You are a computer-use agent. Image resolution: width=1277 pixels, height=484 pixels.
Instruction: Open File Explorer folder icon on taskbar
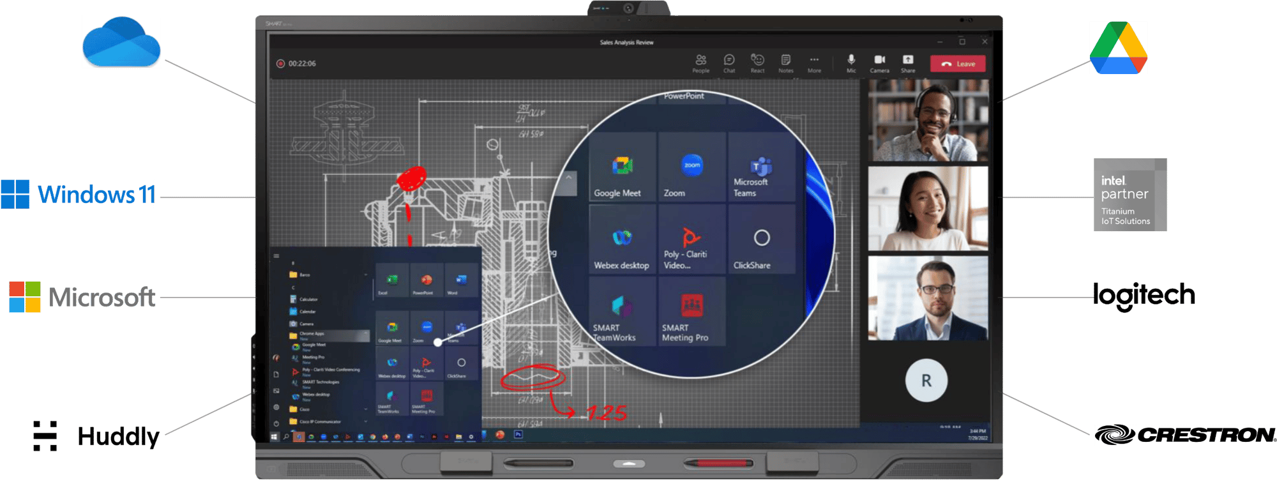pos(458,437)
